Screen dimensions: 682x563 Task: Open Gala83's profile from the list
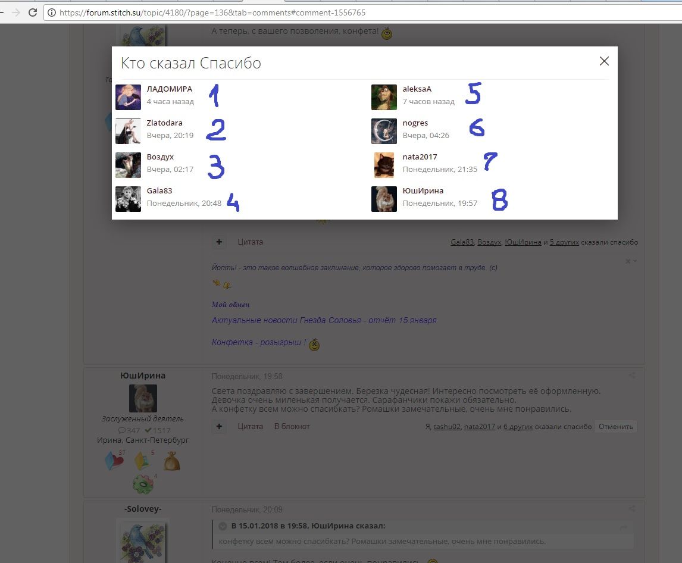[x=159, y=191]
